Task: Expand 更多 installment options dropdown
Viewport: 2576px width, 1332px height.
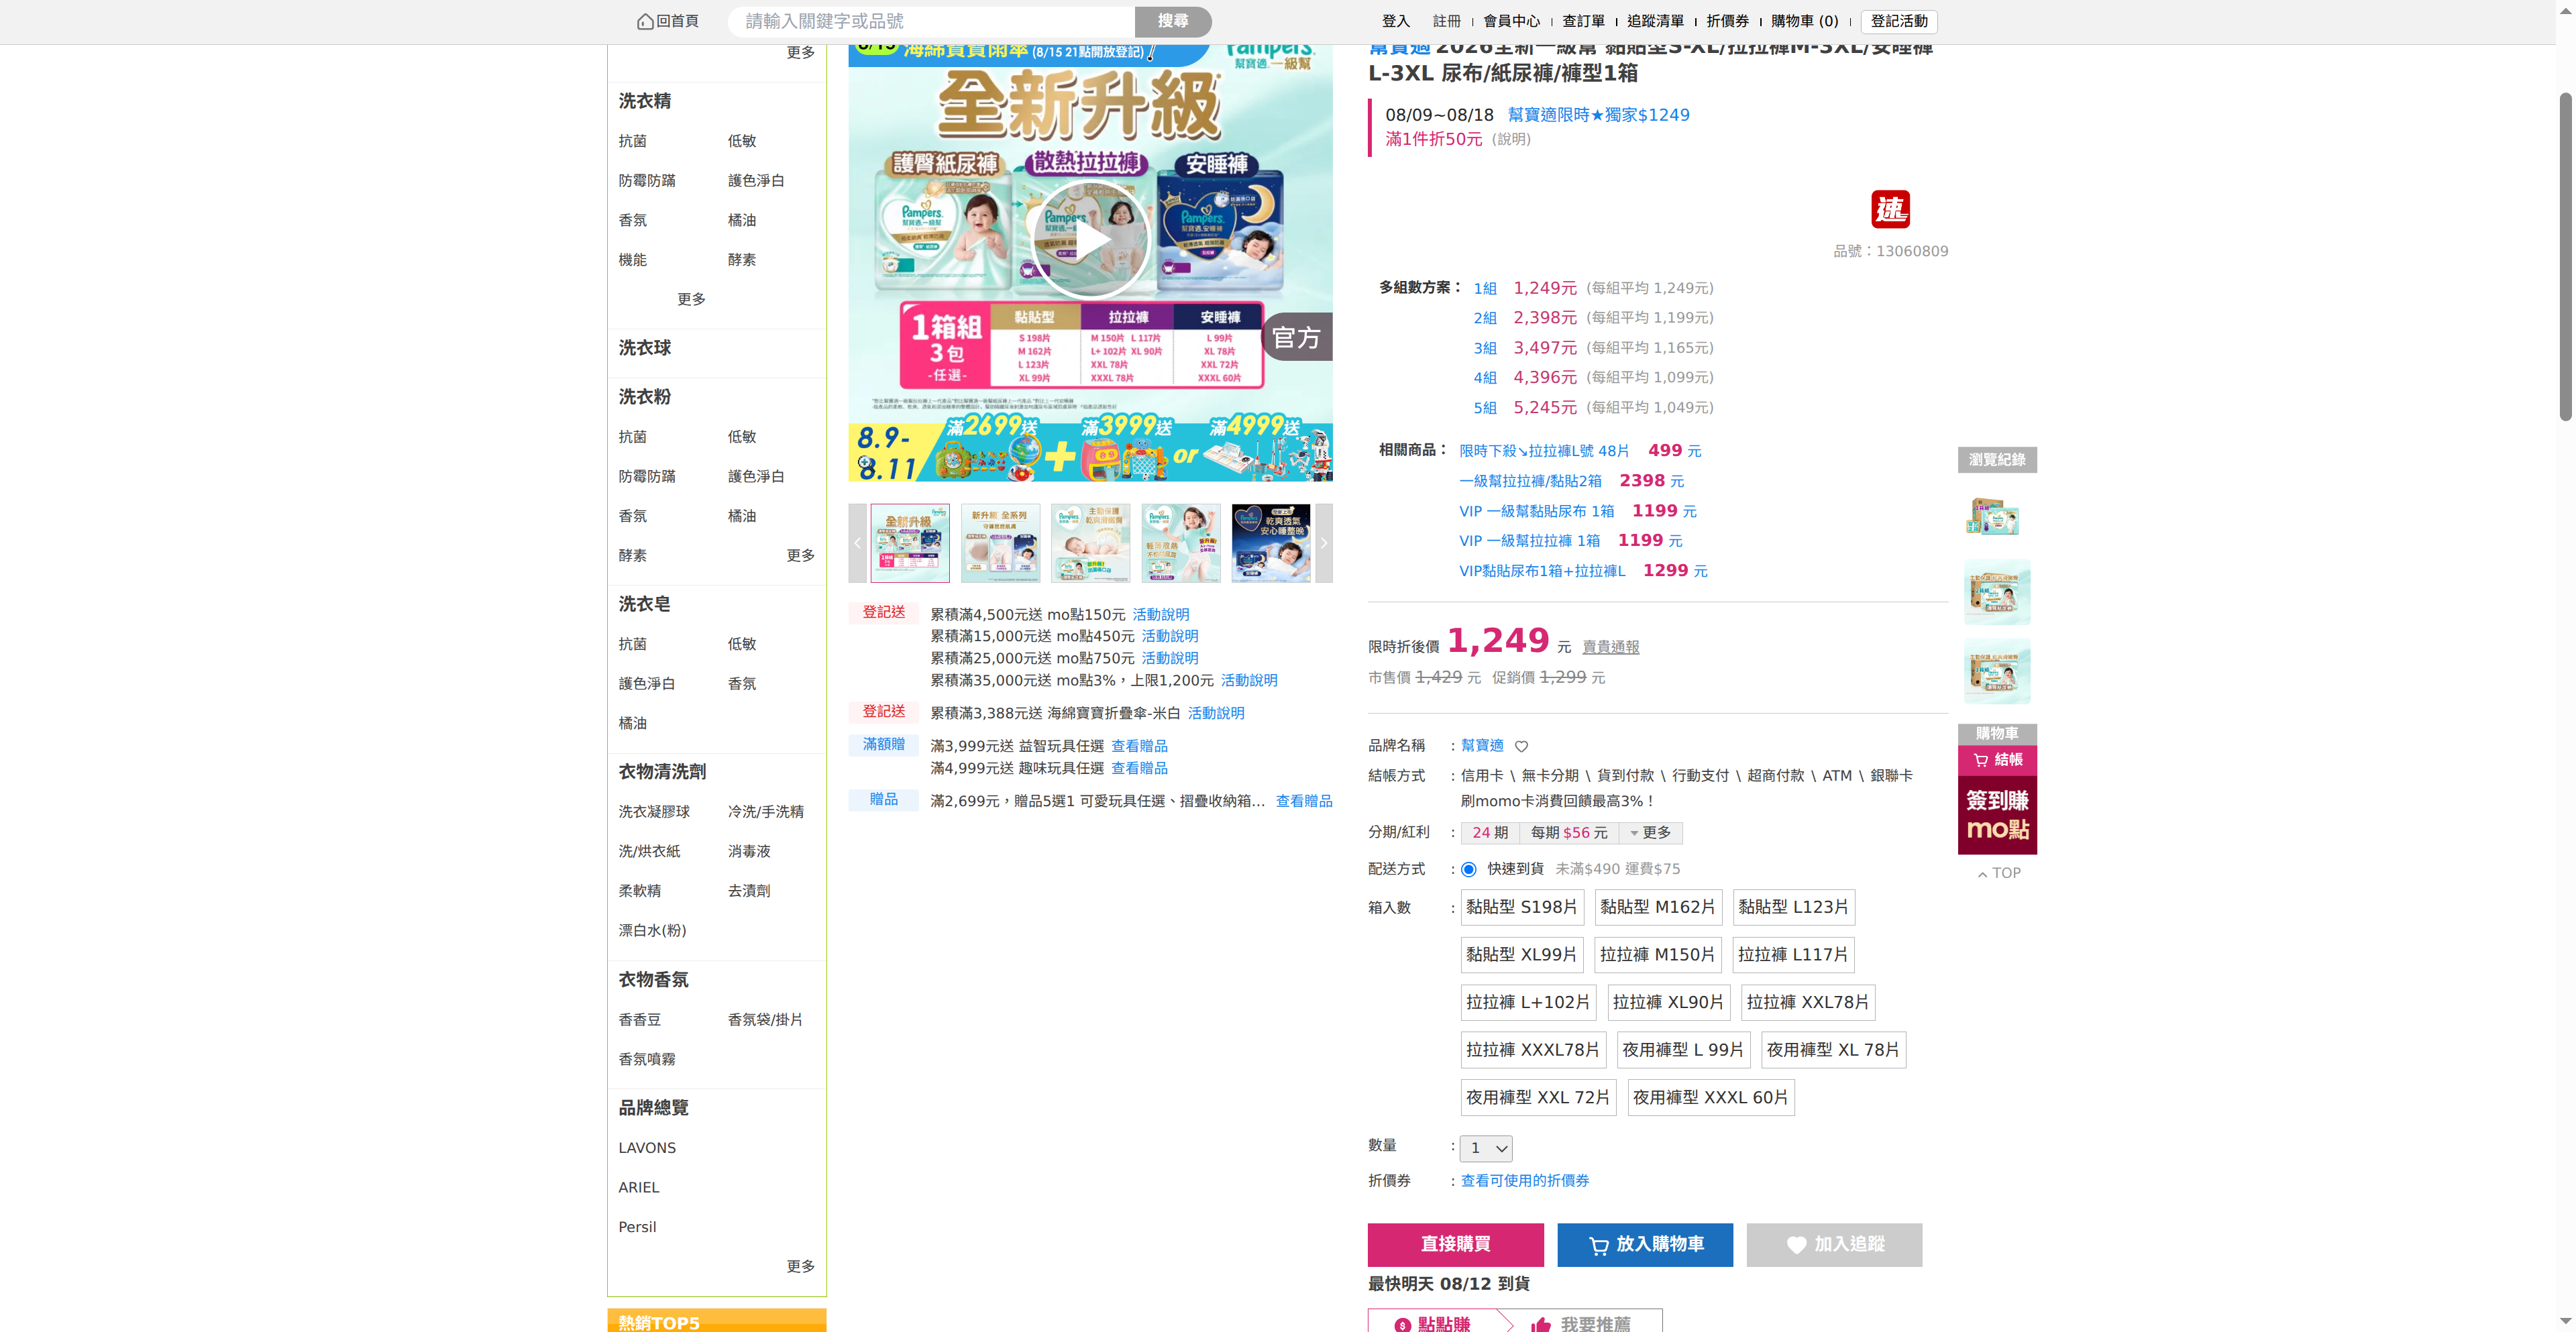Action: tap(1650, 833)
